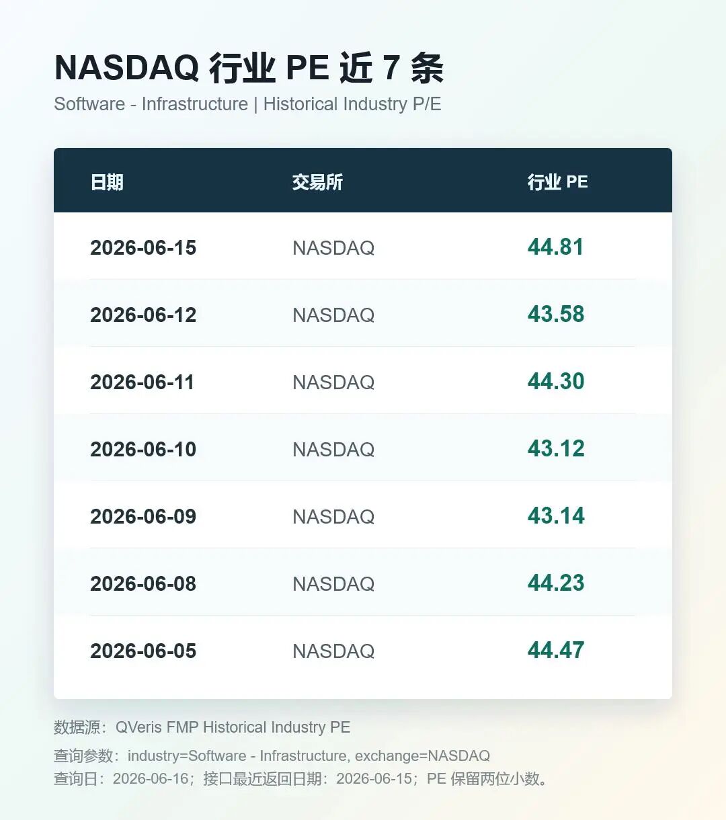Click the PE value 43.12
Viewport: 726px width, 820px height.
(556, 448)
